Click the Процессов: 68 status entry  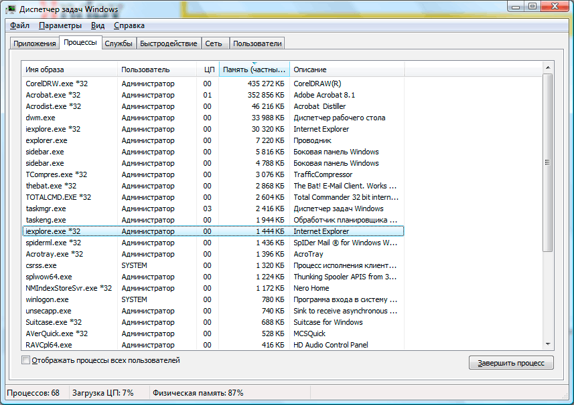pos(33,393)
